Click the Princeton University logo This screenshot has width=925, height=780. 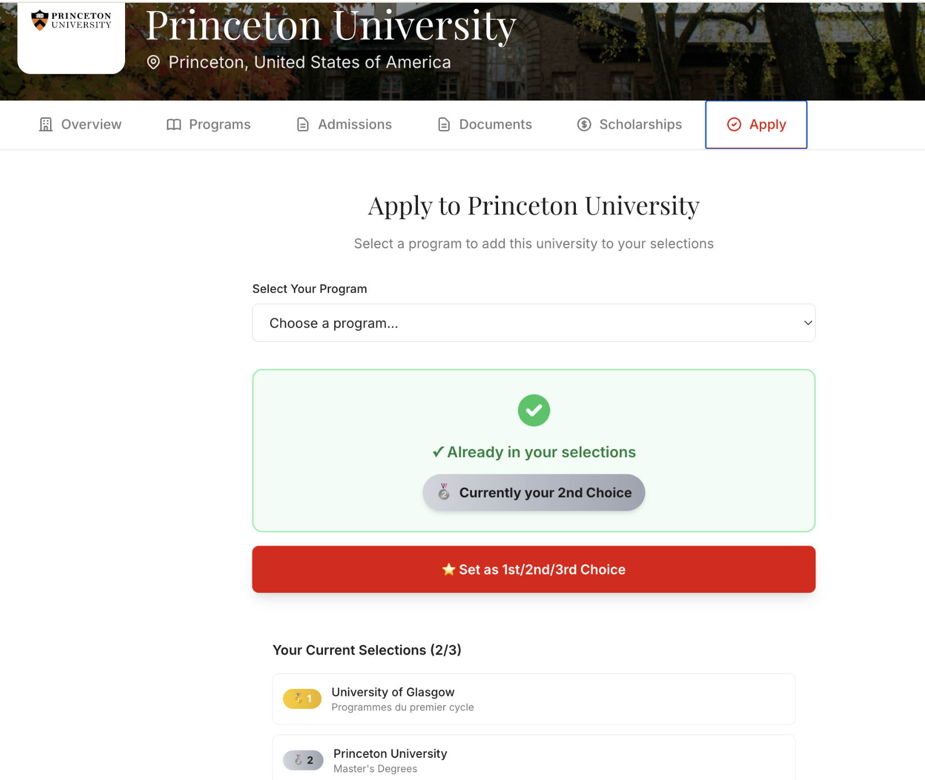[x=71, y=21]
